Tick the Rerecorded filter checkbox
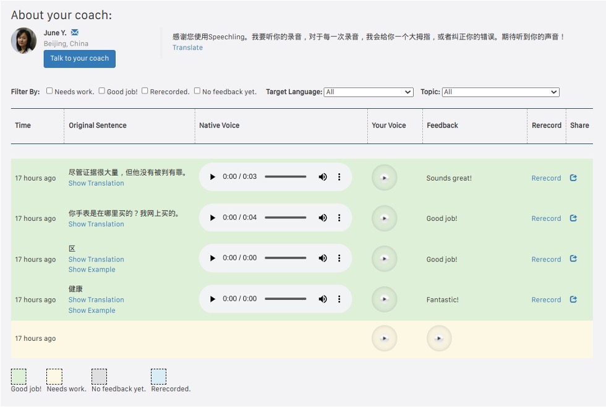This screenshot has width=606, height=407. pyautogui.click(x=145, y=91)
